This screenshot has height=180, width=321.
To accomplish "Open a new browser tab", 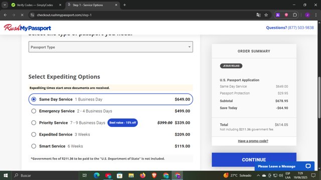I will point(124,5).
